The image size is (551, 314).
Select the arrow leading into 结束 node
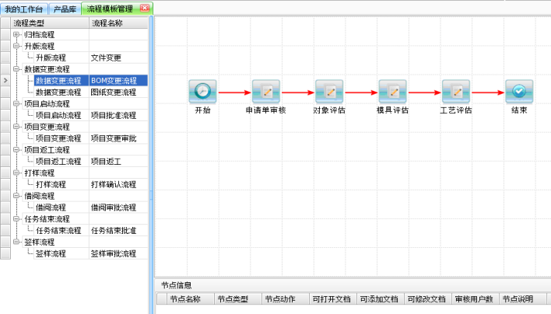[x=488, y=92]
